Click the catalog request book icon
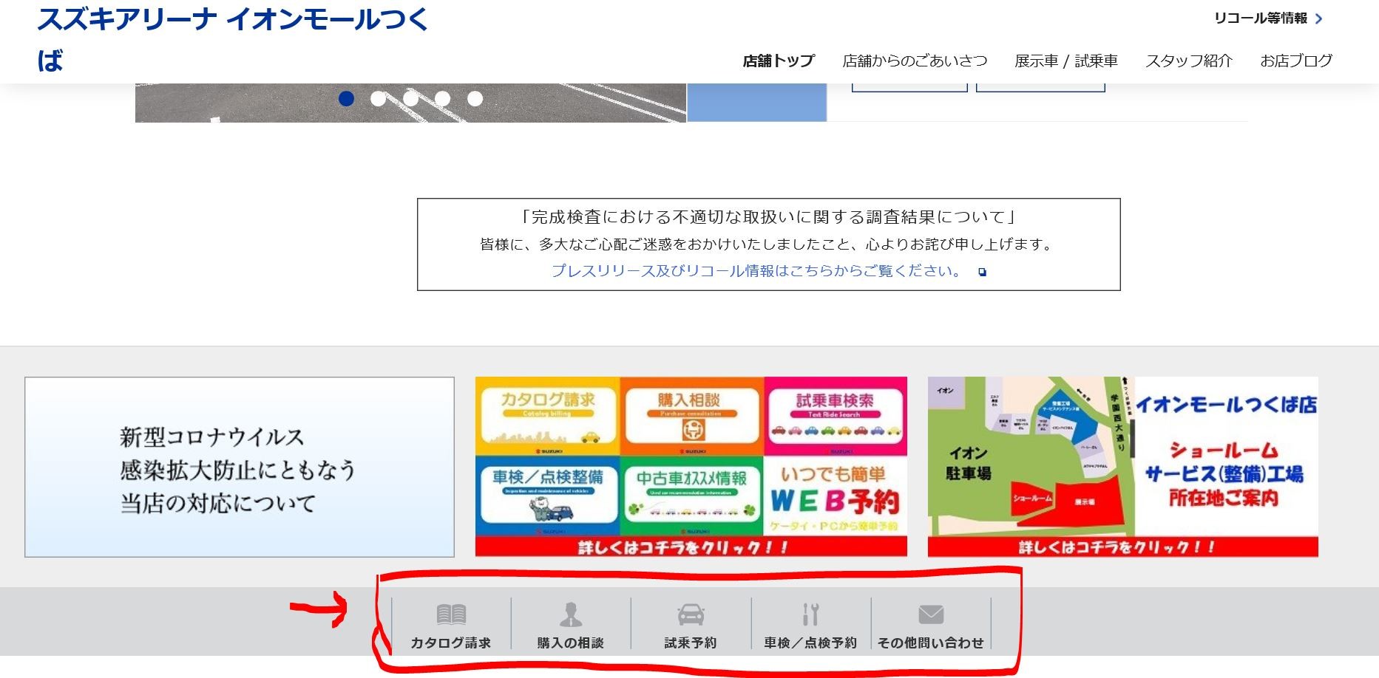This screenshot has height=678, width=1379. (x=451, y=614)
